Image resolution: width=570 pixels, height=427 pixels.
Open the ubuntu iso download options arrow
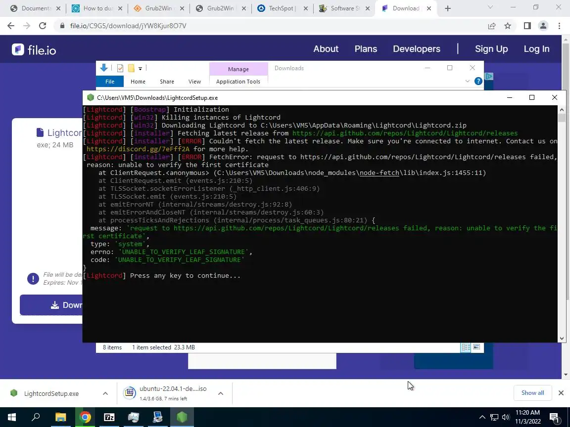pos(221,393)
